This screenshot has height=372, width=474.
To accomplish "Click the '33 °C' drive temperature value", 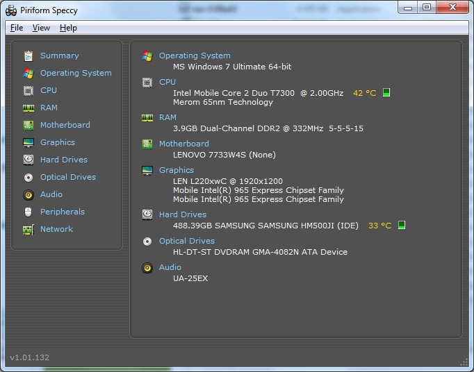I will point(379,226).
